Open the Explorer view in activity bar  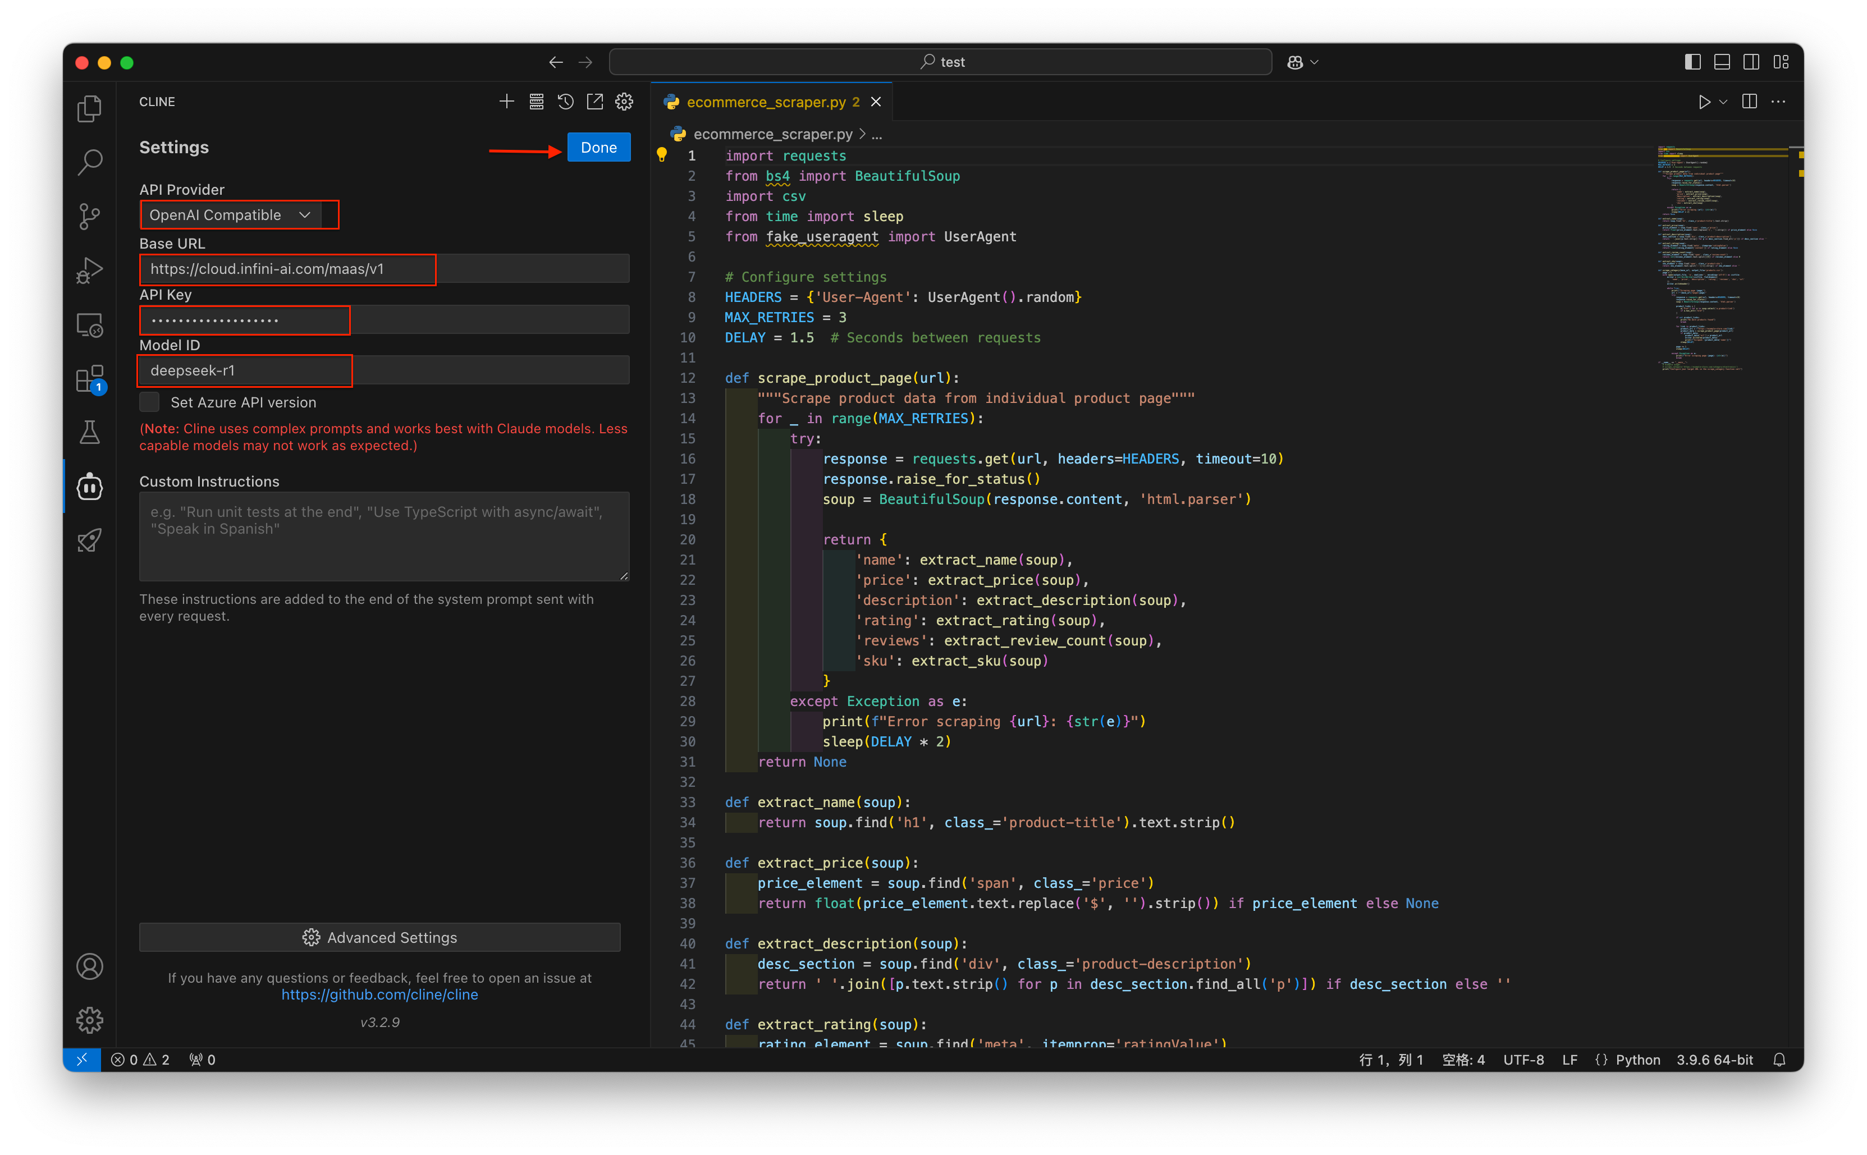coord(89,108)
